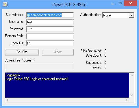Click the log scroll left arrow
The height and width of the screenshot is (108, 139).
(8, 100)
